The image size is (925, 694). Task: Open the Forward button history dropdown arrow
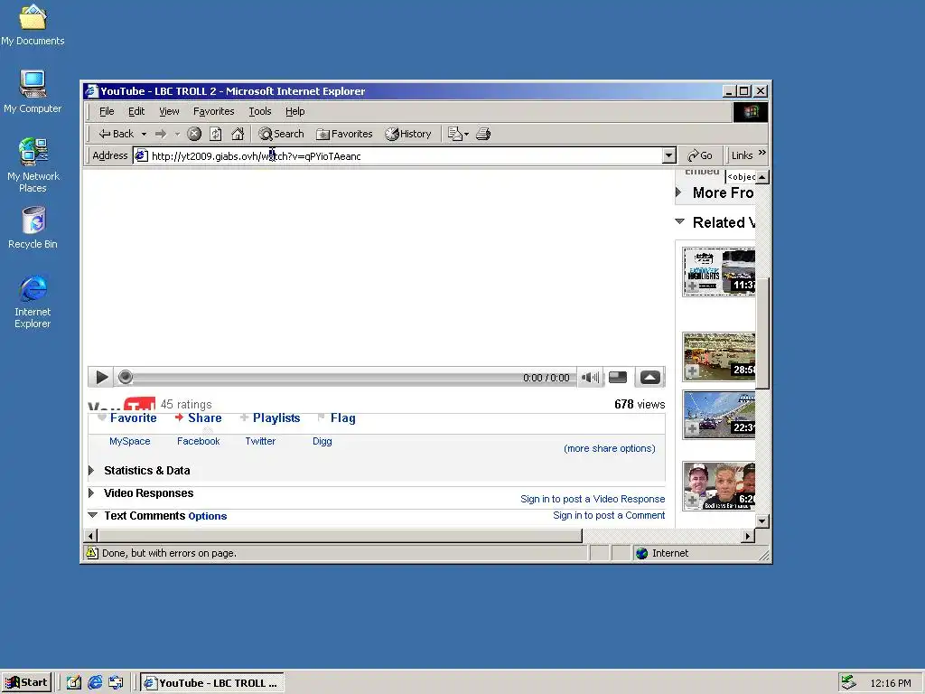(176, 134)
